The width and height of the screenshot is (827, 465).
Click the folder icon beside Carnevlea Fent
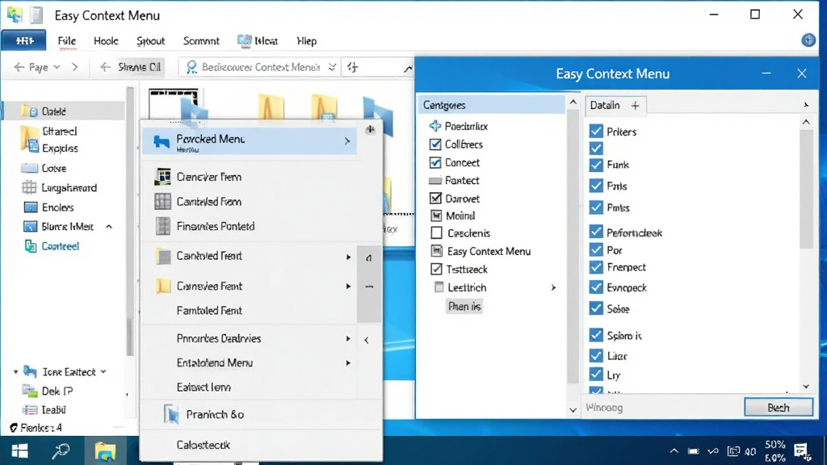(x=163, y=287)
